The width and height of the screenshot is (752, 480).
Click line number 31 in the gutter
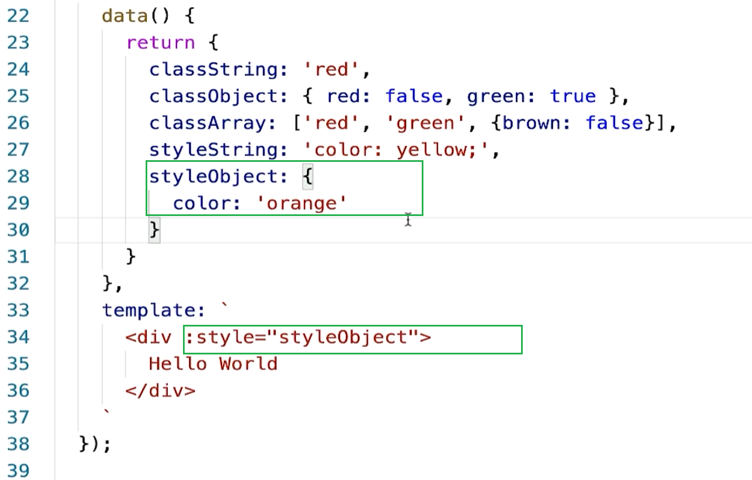(18, 257)
